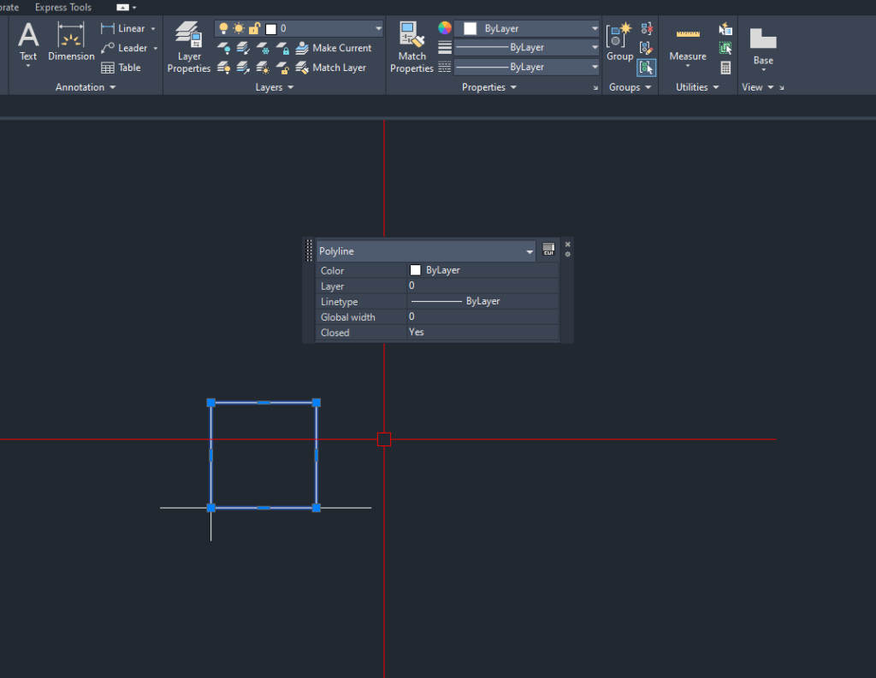Open Quick Select from Utilities panel
This screenshot has height=678, width=876.
click(x=725, y=28)
